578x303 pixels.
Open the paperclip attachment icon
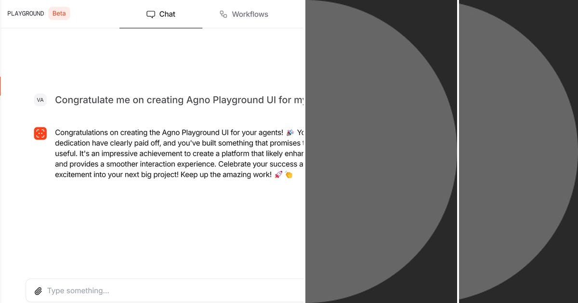pyautogui.click(x=39, y=290)
